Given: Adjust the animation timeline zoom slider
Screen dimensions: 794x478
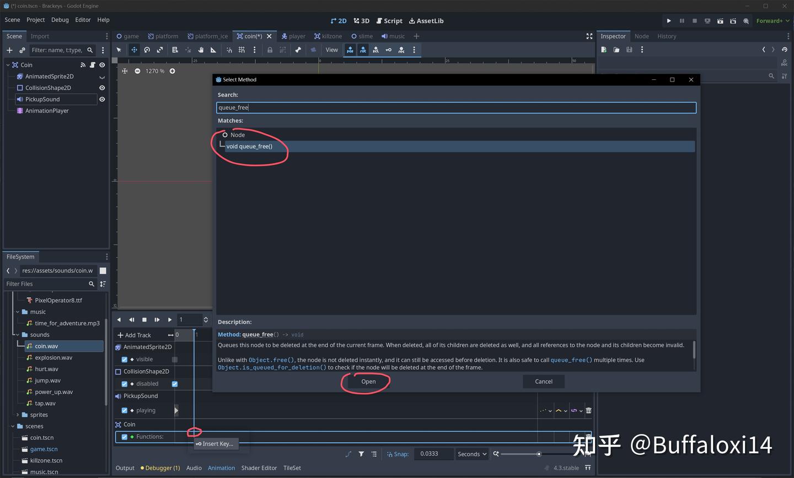Looking at the screenshot, I should coord(539,454).
